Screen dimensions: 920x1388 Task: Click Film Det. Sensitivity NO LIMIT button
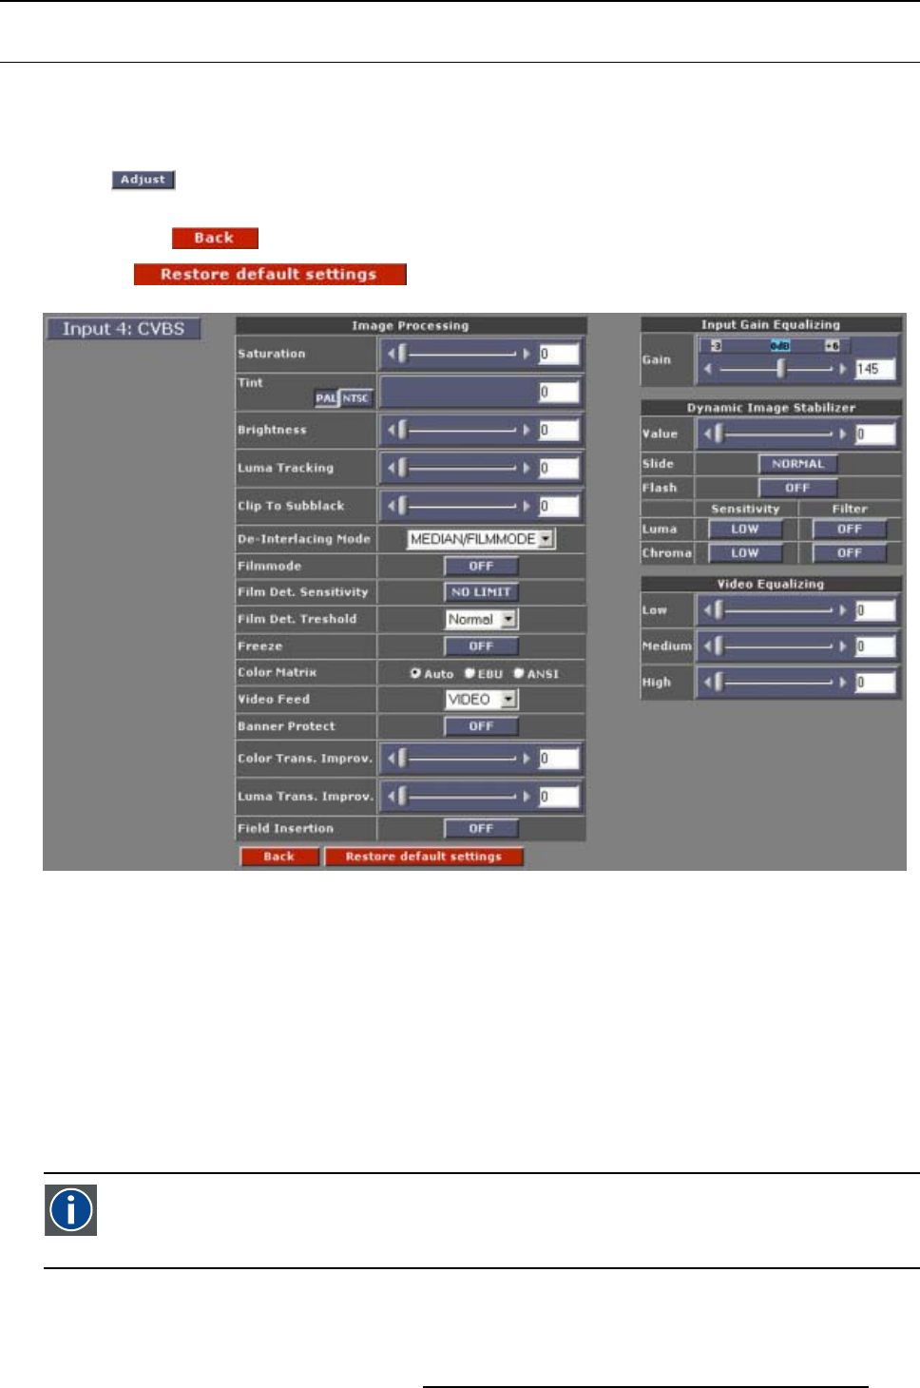[481, 592]
